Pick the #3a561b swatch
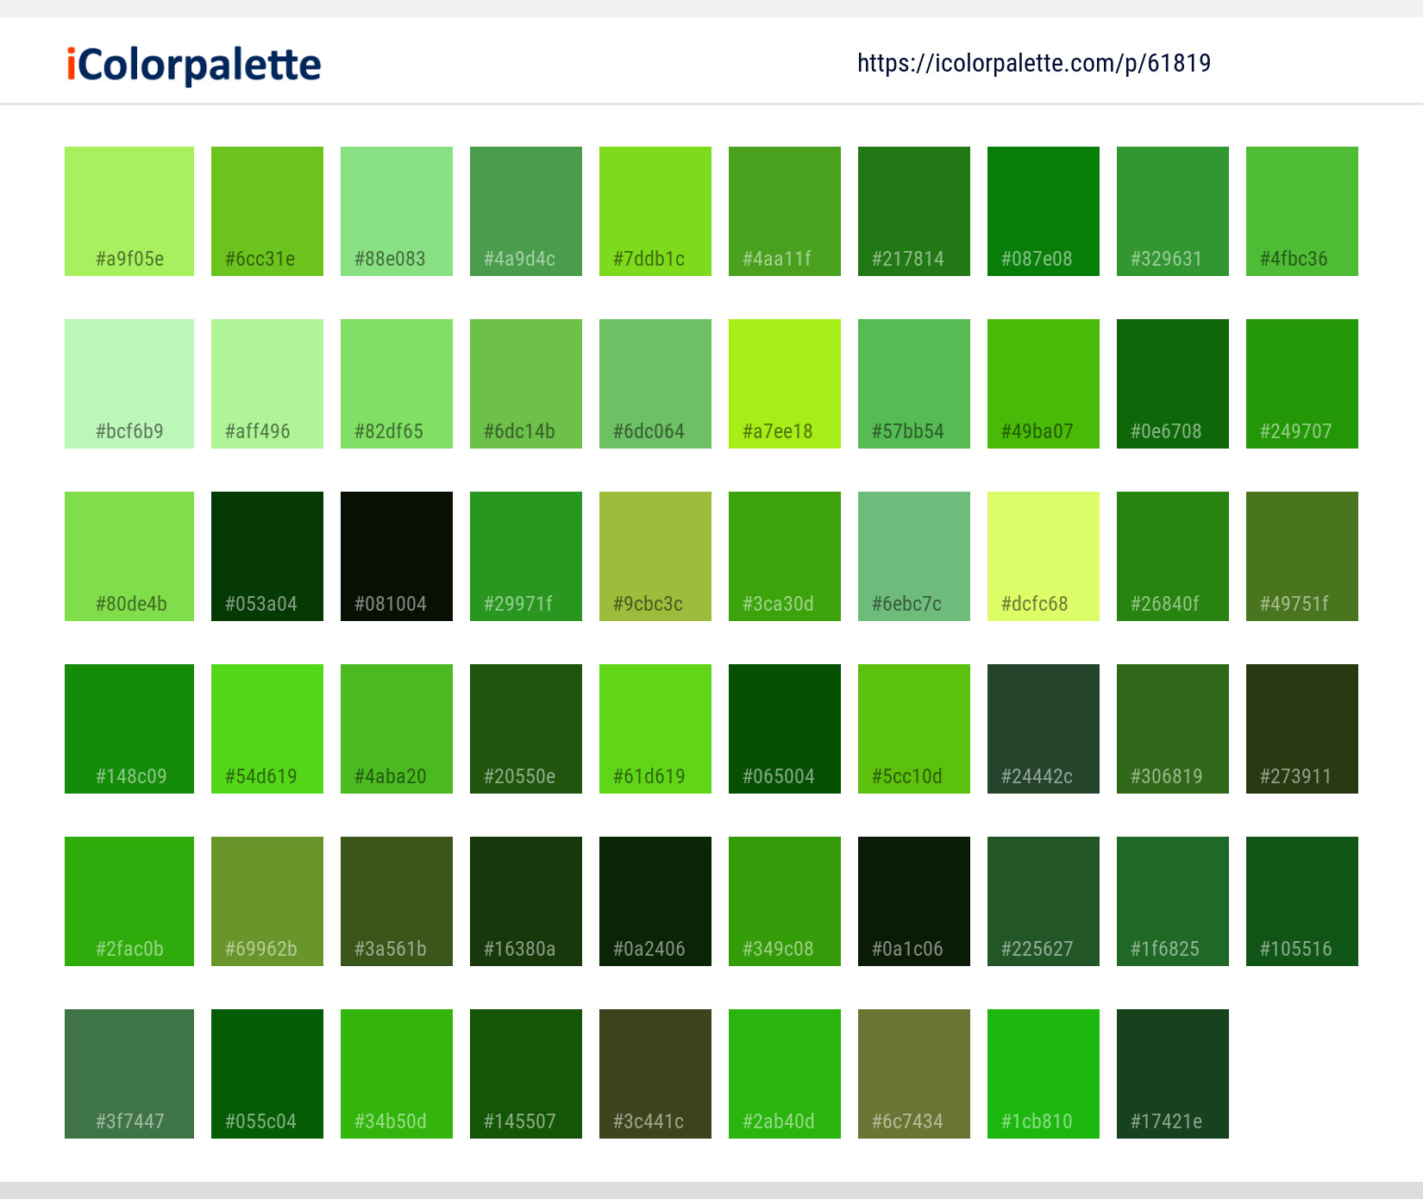1423x1199 pixels. [397, 901]
